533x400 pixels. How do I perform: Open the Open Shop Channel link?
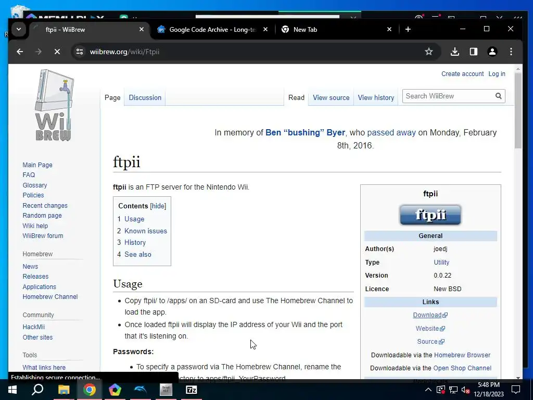(462, 368)
